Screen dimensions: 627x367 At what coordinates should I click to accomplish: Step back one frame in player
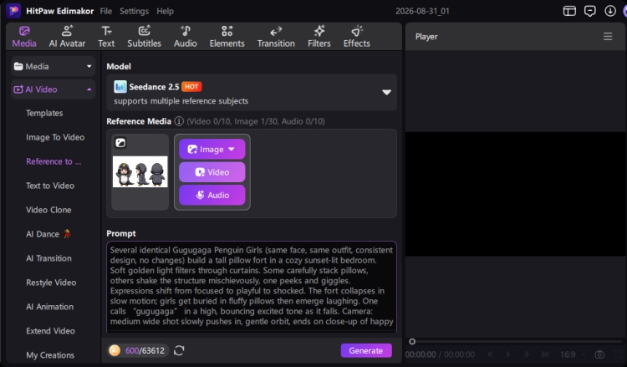pyautogui.click(x=490, y=354)
